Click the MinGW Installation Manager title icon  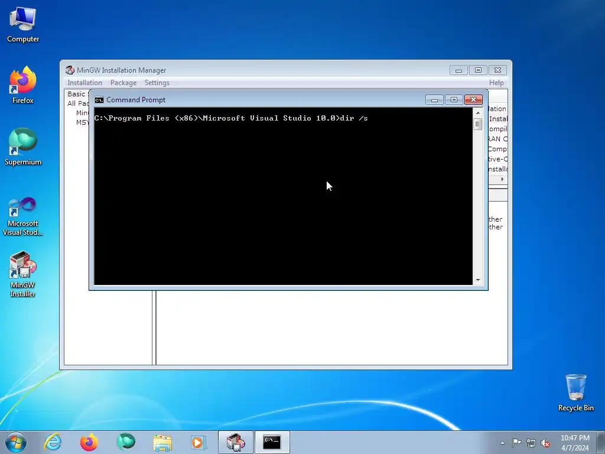coord(70,70)
